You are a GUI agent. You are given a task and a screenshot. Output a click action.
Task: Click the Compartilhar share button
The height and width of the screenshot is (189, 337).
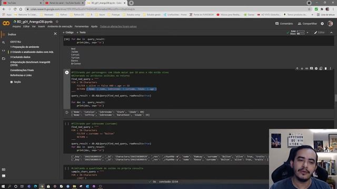click(x=308, y=24)
